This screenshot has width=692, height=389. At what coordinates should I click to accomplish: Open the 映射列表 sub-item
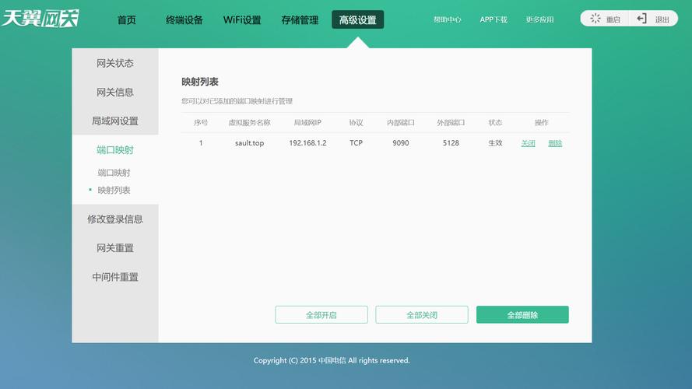(114, 190)
